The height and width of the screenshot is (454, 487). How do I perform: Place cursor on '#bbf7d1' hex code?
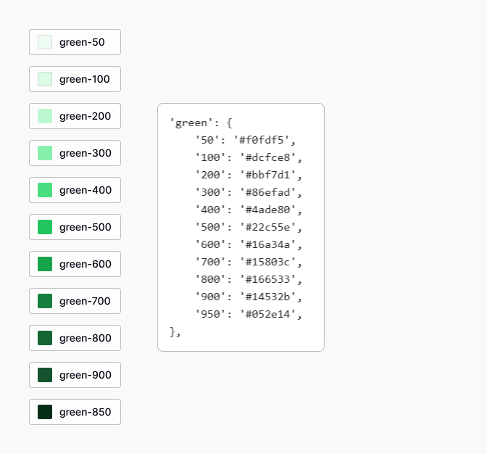tap(270, 175)
